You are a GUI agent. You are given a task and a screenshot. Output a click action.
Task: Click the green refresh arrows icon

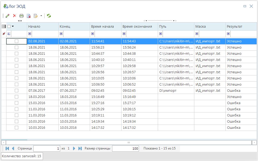(49, 16)
